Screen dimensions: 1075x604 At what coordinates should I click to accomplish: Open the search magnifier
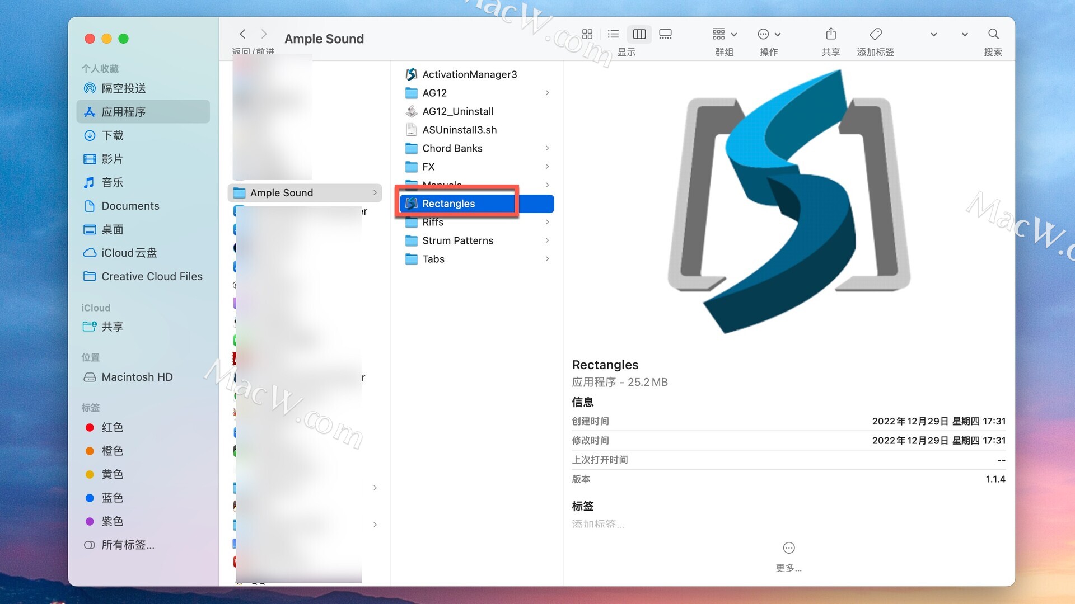(993, 34)
